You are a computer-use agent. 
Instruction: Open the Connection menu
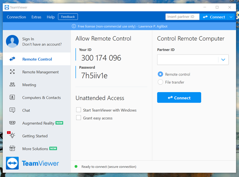[x=16, y=17]
